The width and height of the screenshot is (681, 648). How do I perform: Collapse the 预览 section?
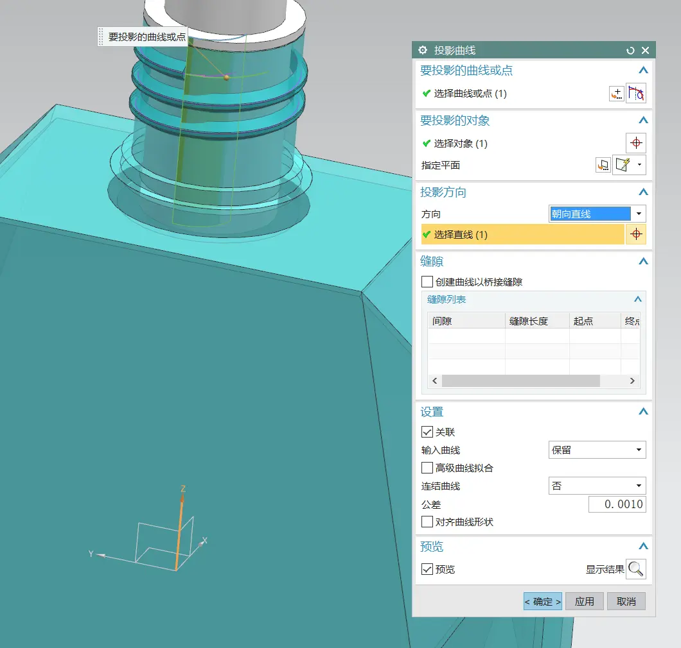coord(643,546)
